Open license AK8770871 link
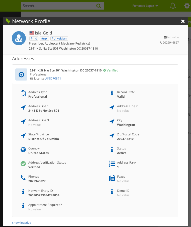 pos(53,79)
